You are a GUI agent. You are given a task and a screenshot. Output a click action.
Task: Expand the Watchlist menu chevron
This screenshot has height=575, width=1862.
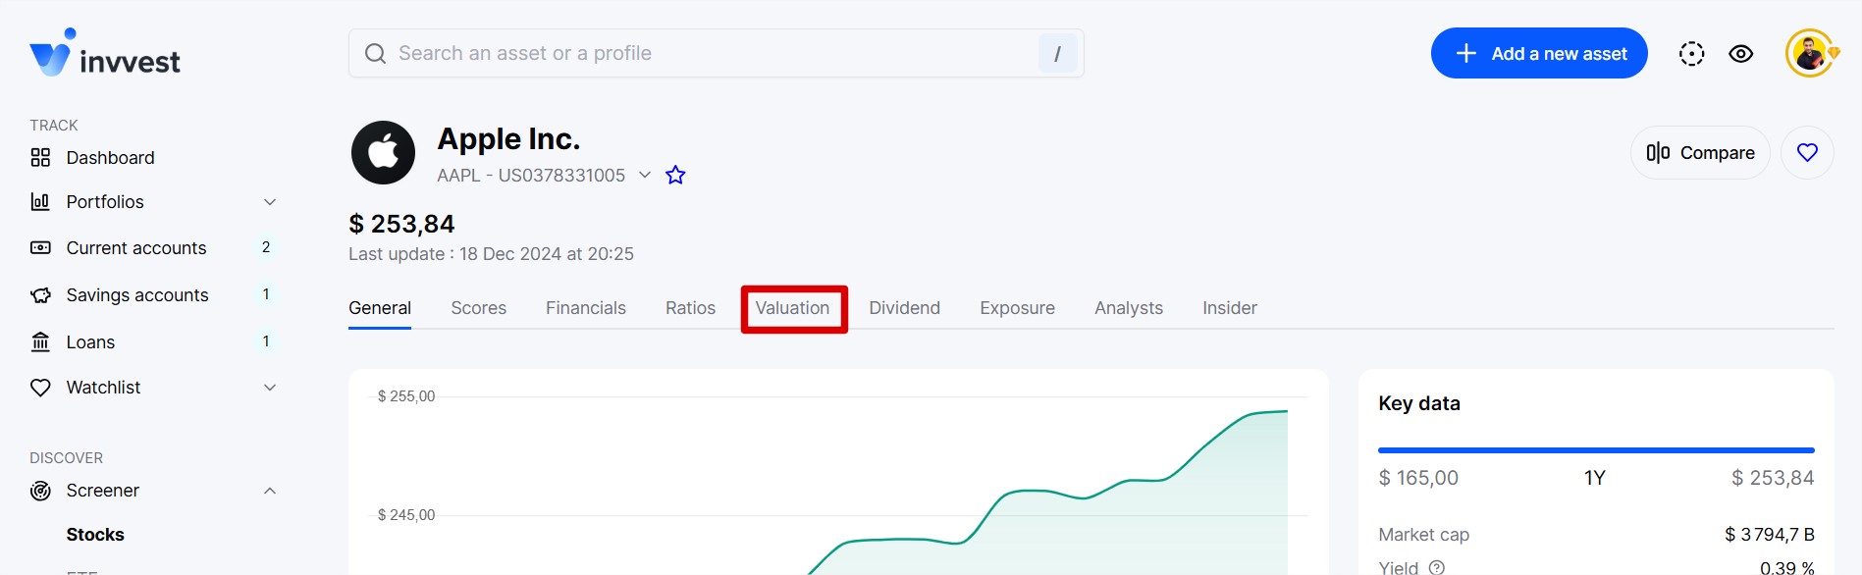270,388
